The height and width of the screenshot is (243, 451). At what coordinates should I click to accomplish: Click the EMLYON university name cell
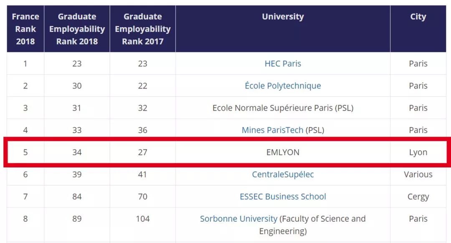283,152
